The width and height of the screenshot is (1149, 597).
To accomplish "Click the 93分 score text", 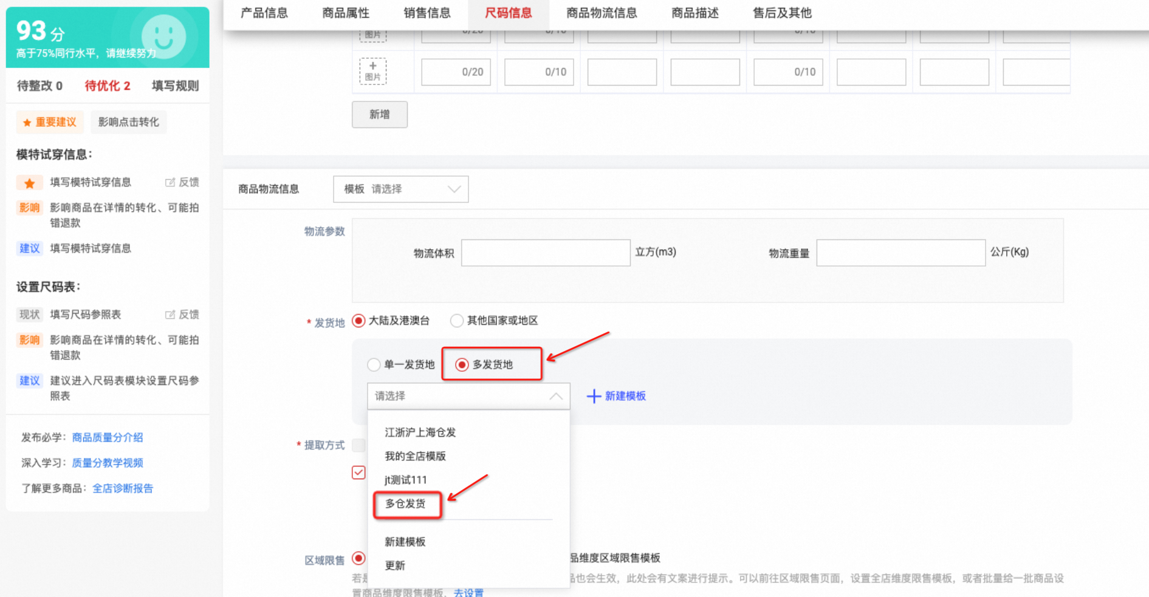I will tap(40, 31).
